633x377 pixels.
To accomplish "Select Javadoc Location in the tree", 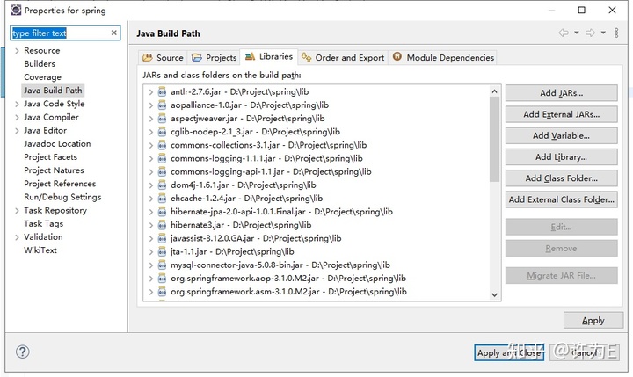I will (57, 144).
